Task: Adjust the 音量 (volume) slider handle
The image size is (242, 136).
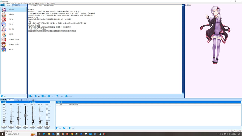Action: (4, 121)
